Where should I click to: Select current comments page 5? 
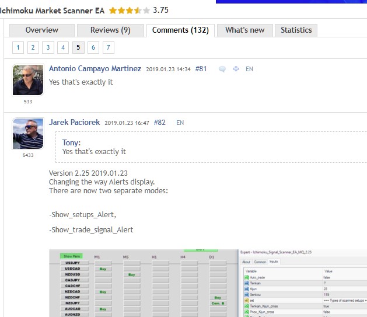78,47
